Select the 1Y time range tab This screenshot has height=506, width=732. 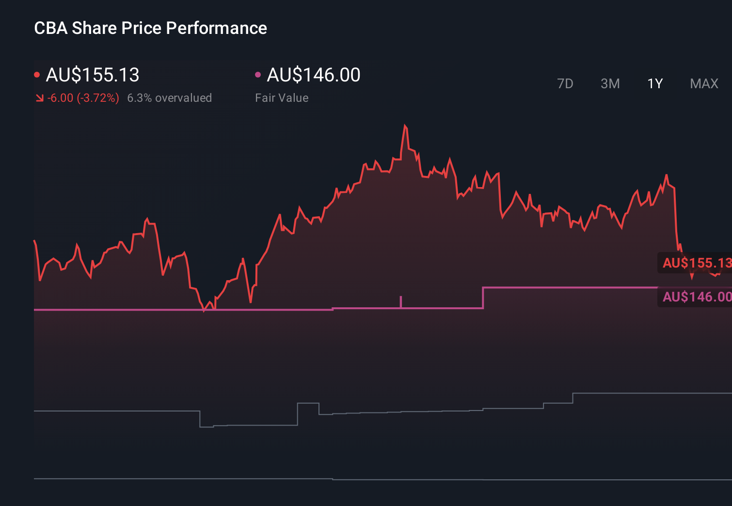[x=654, y=83]
